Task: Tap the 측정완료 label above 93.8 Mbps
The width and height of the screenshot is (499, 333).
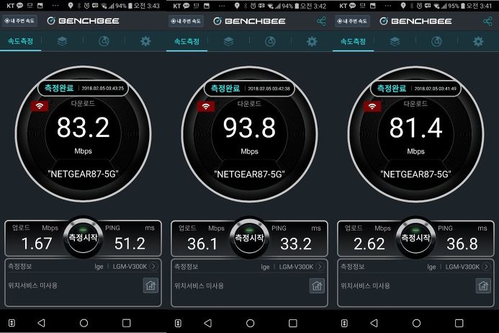Action: [x=225, y=88]
